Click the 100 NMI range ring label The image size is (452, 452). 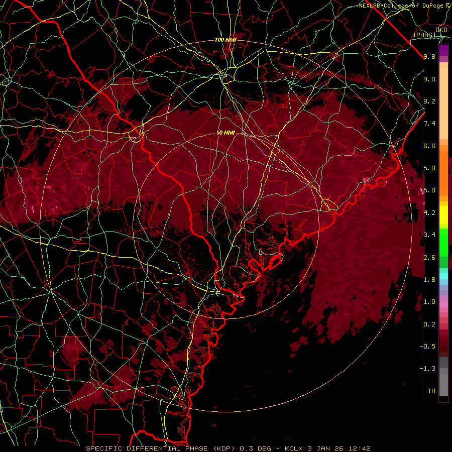225,40
